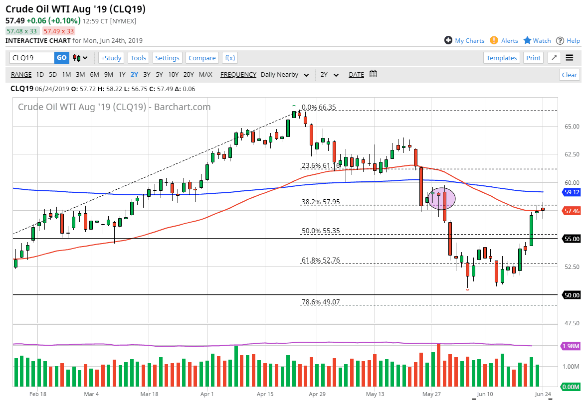Screen dimensions: 586x400
Task: Open the hamburger menu icon
Action: (569, 58)
